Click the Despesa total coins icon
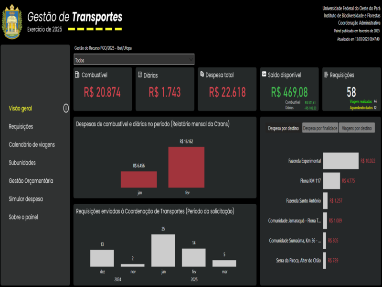 202,75
